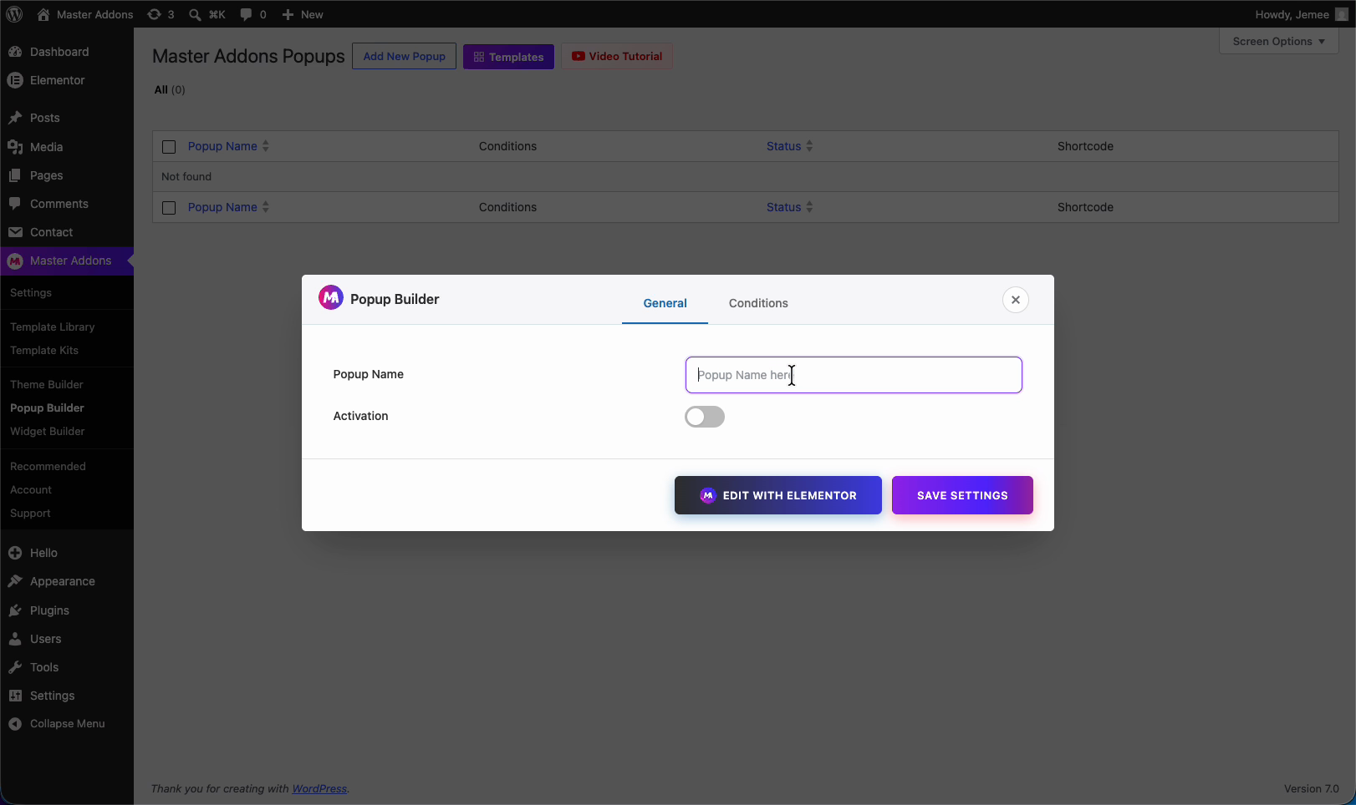Image resolution: width=1356 pixels, height=805 pixels.
Task: Click the WordPress logo icon in admin bar
Action: pyautogui.click(x=14, y=14)
